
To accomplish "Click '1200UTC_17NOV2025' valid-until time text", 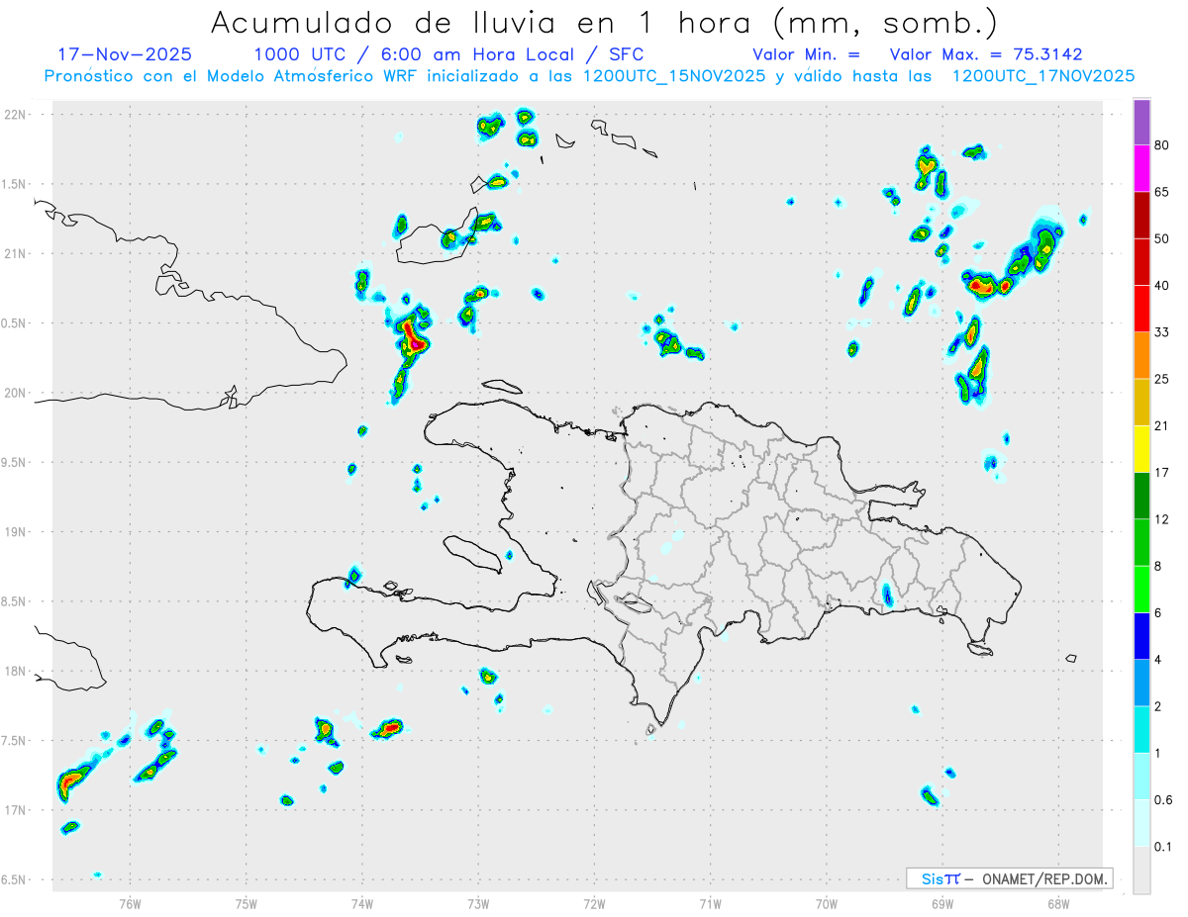I will click(1043, 76).
